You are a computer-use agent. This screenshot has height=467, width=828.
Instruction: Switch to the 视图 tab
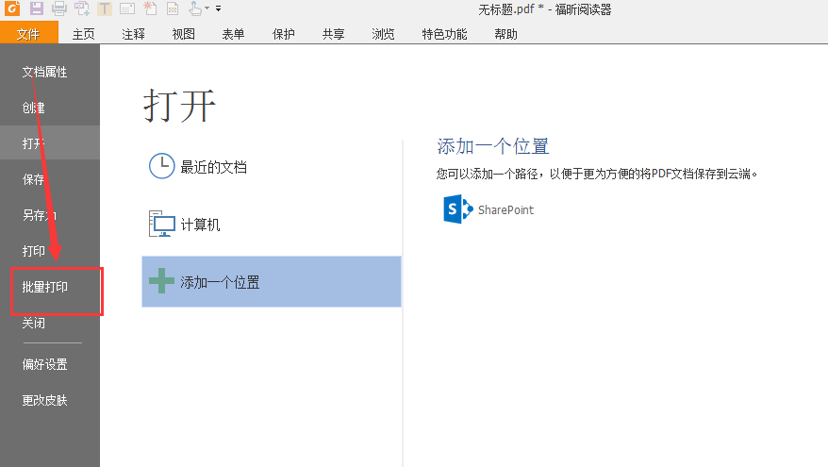click(183, 34)
